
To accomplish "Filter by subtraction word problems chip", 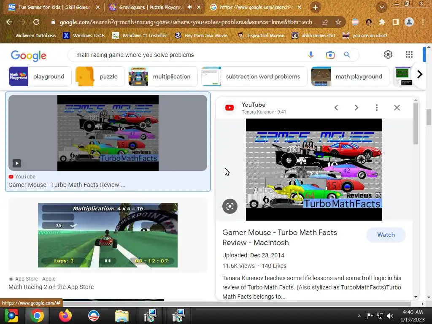I will point(254,76).
